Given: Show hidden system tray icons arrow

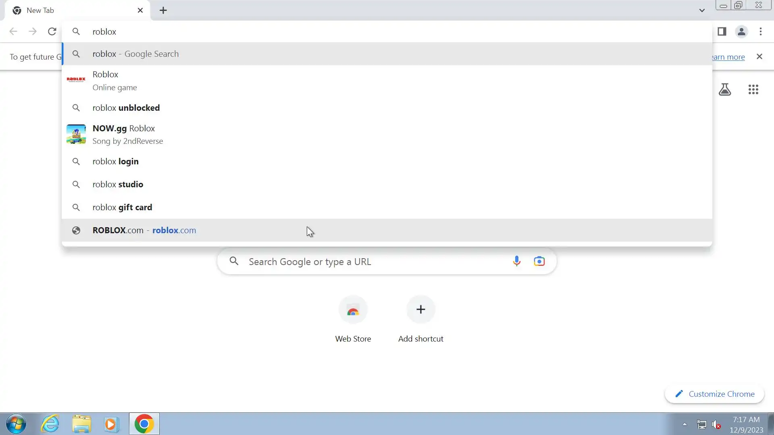Looking at the screenshot, I should click(685, 424).
